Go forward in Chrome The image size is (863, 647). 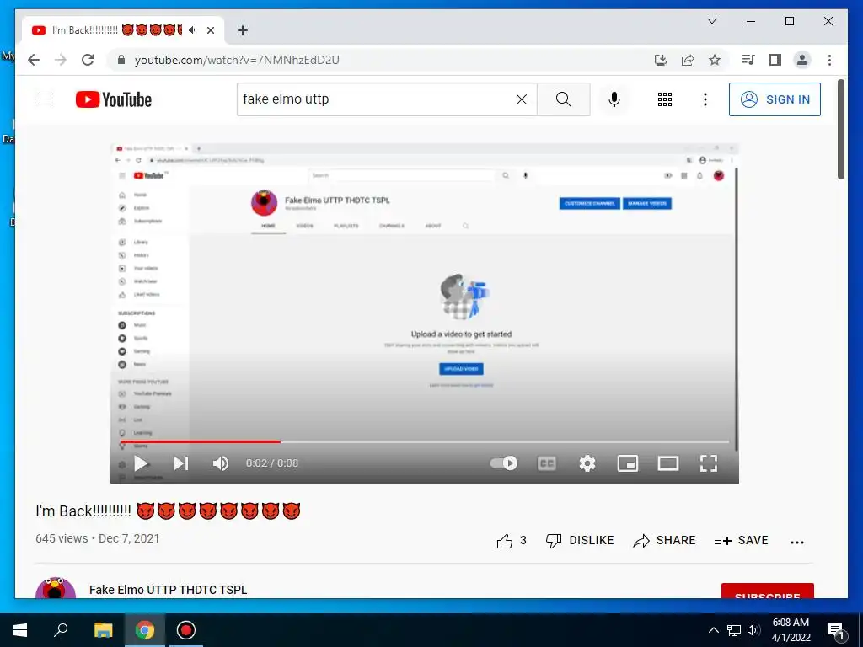(61, 60)
